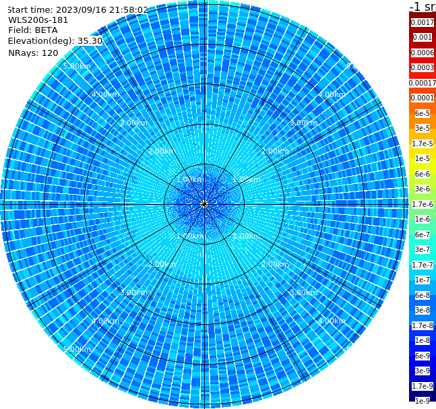Select the 0.00017 colorbar label

(x=423, y=83)
